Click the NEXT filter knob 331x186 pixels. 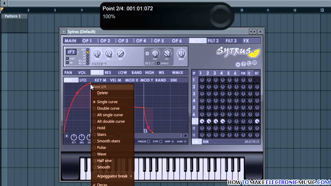(x=181, y=53)
